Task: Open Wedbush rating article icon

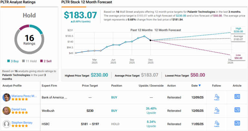Action: (237, 110)
